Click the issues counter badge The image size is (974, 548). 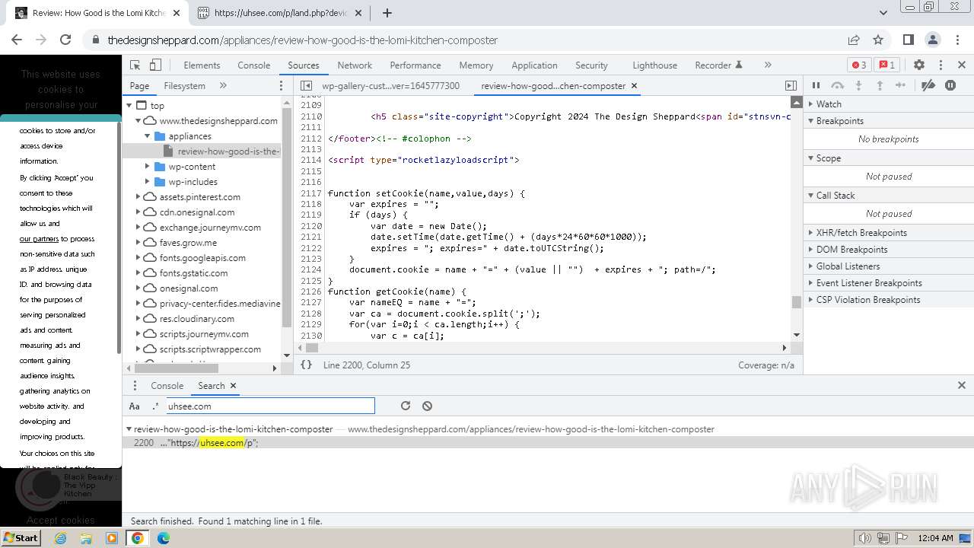[885, 65]
